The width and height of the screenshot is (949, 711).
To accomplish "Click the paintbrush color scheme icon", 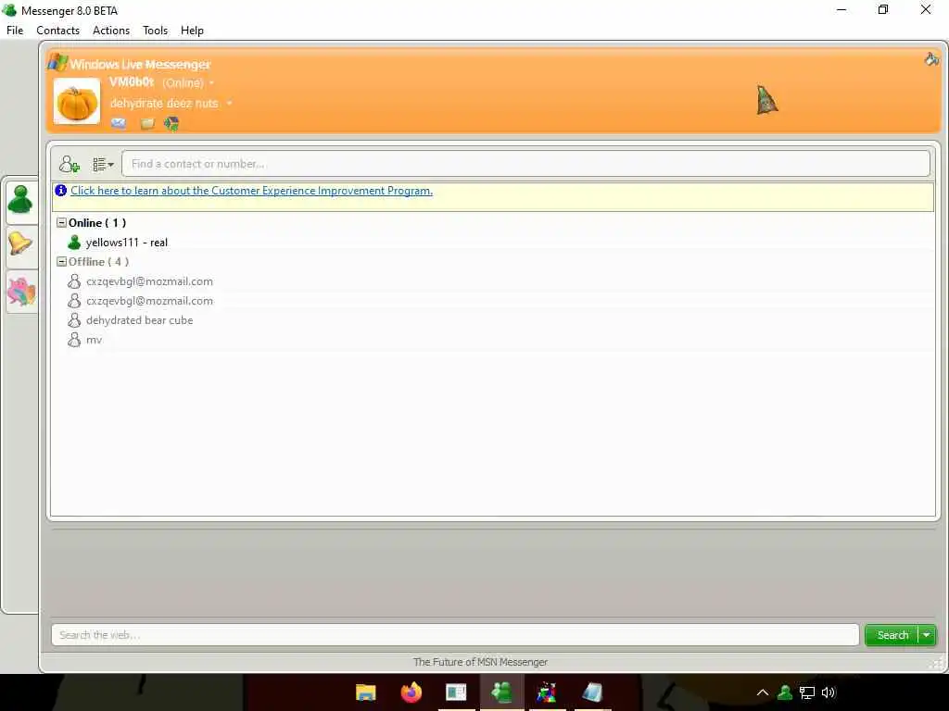I will pyautogui.click(x=931, y=58).
